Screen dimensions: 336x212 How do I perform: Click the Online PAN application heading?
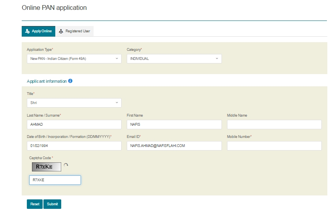pyautogui.click(x=54, y=8)
